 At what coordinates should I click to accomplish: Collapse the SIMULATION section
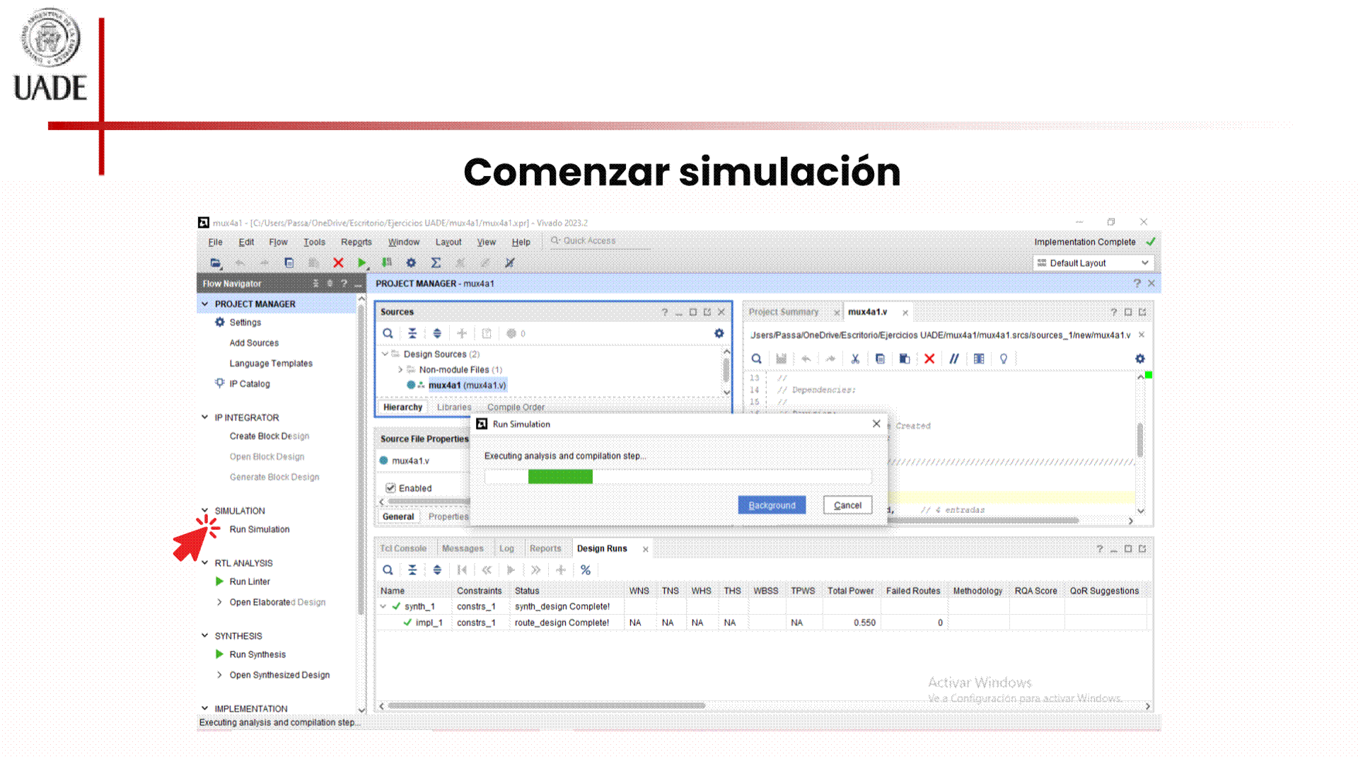click(205, 510)
